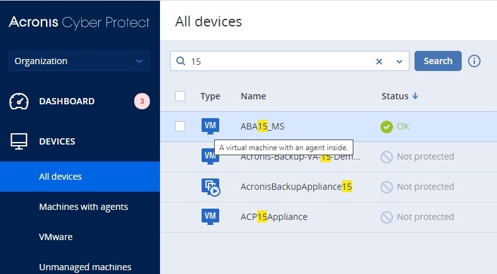Click the search info icon
Screen dimensions: 497x274
coord(474,61)
